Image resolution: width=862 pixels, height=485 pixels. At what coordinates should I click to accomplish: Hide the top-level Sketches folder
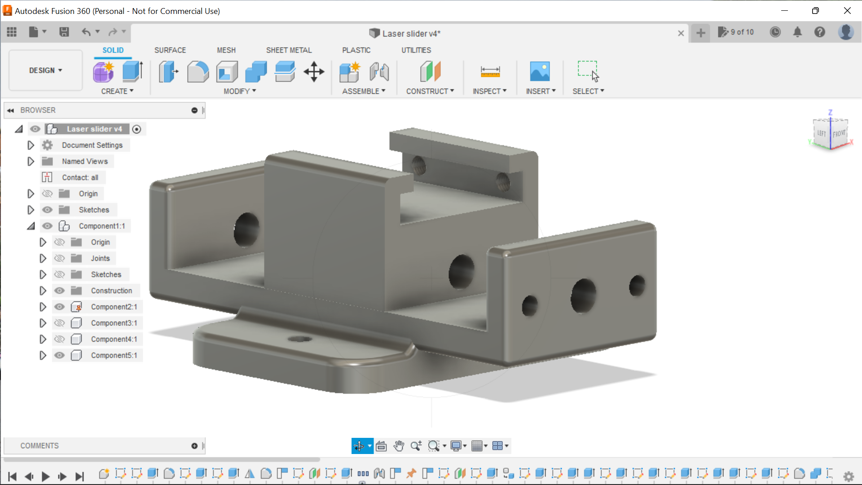(x=47, y=210)
